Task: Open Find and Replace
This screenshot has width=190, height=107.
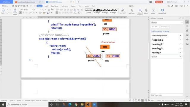Action: (140, 12)
